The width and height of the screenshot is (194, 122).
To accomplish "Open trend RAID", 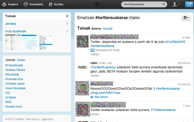I will tap(8, 102).
